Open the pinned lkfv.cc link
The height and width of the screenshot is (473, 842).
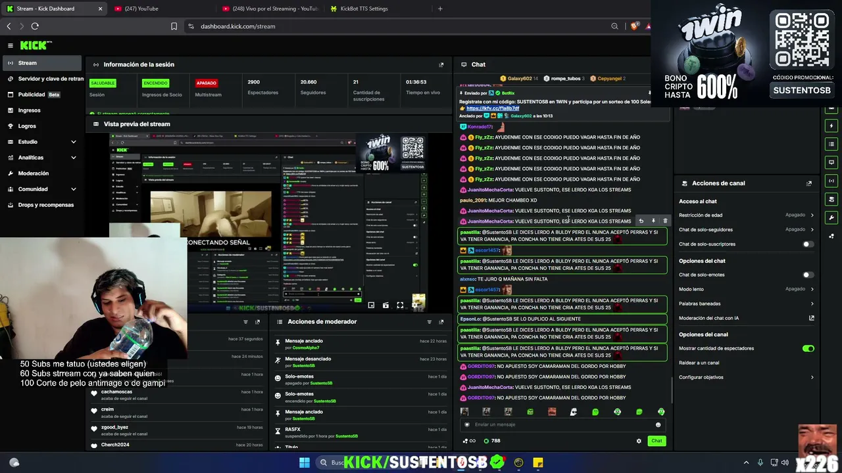[x=493, y=108]
